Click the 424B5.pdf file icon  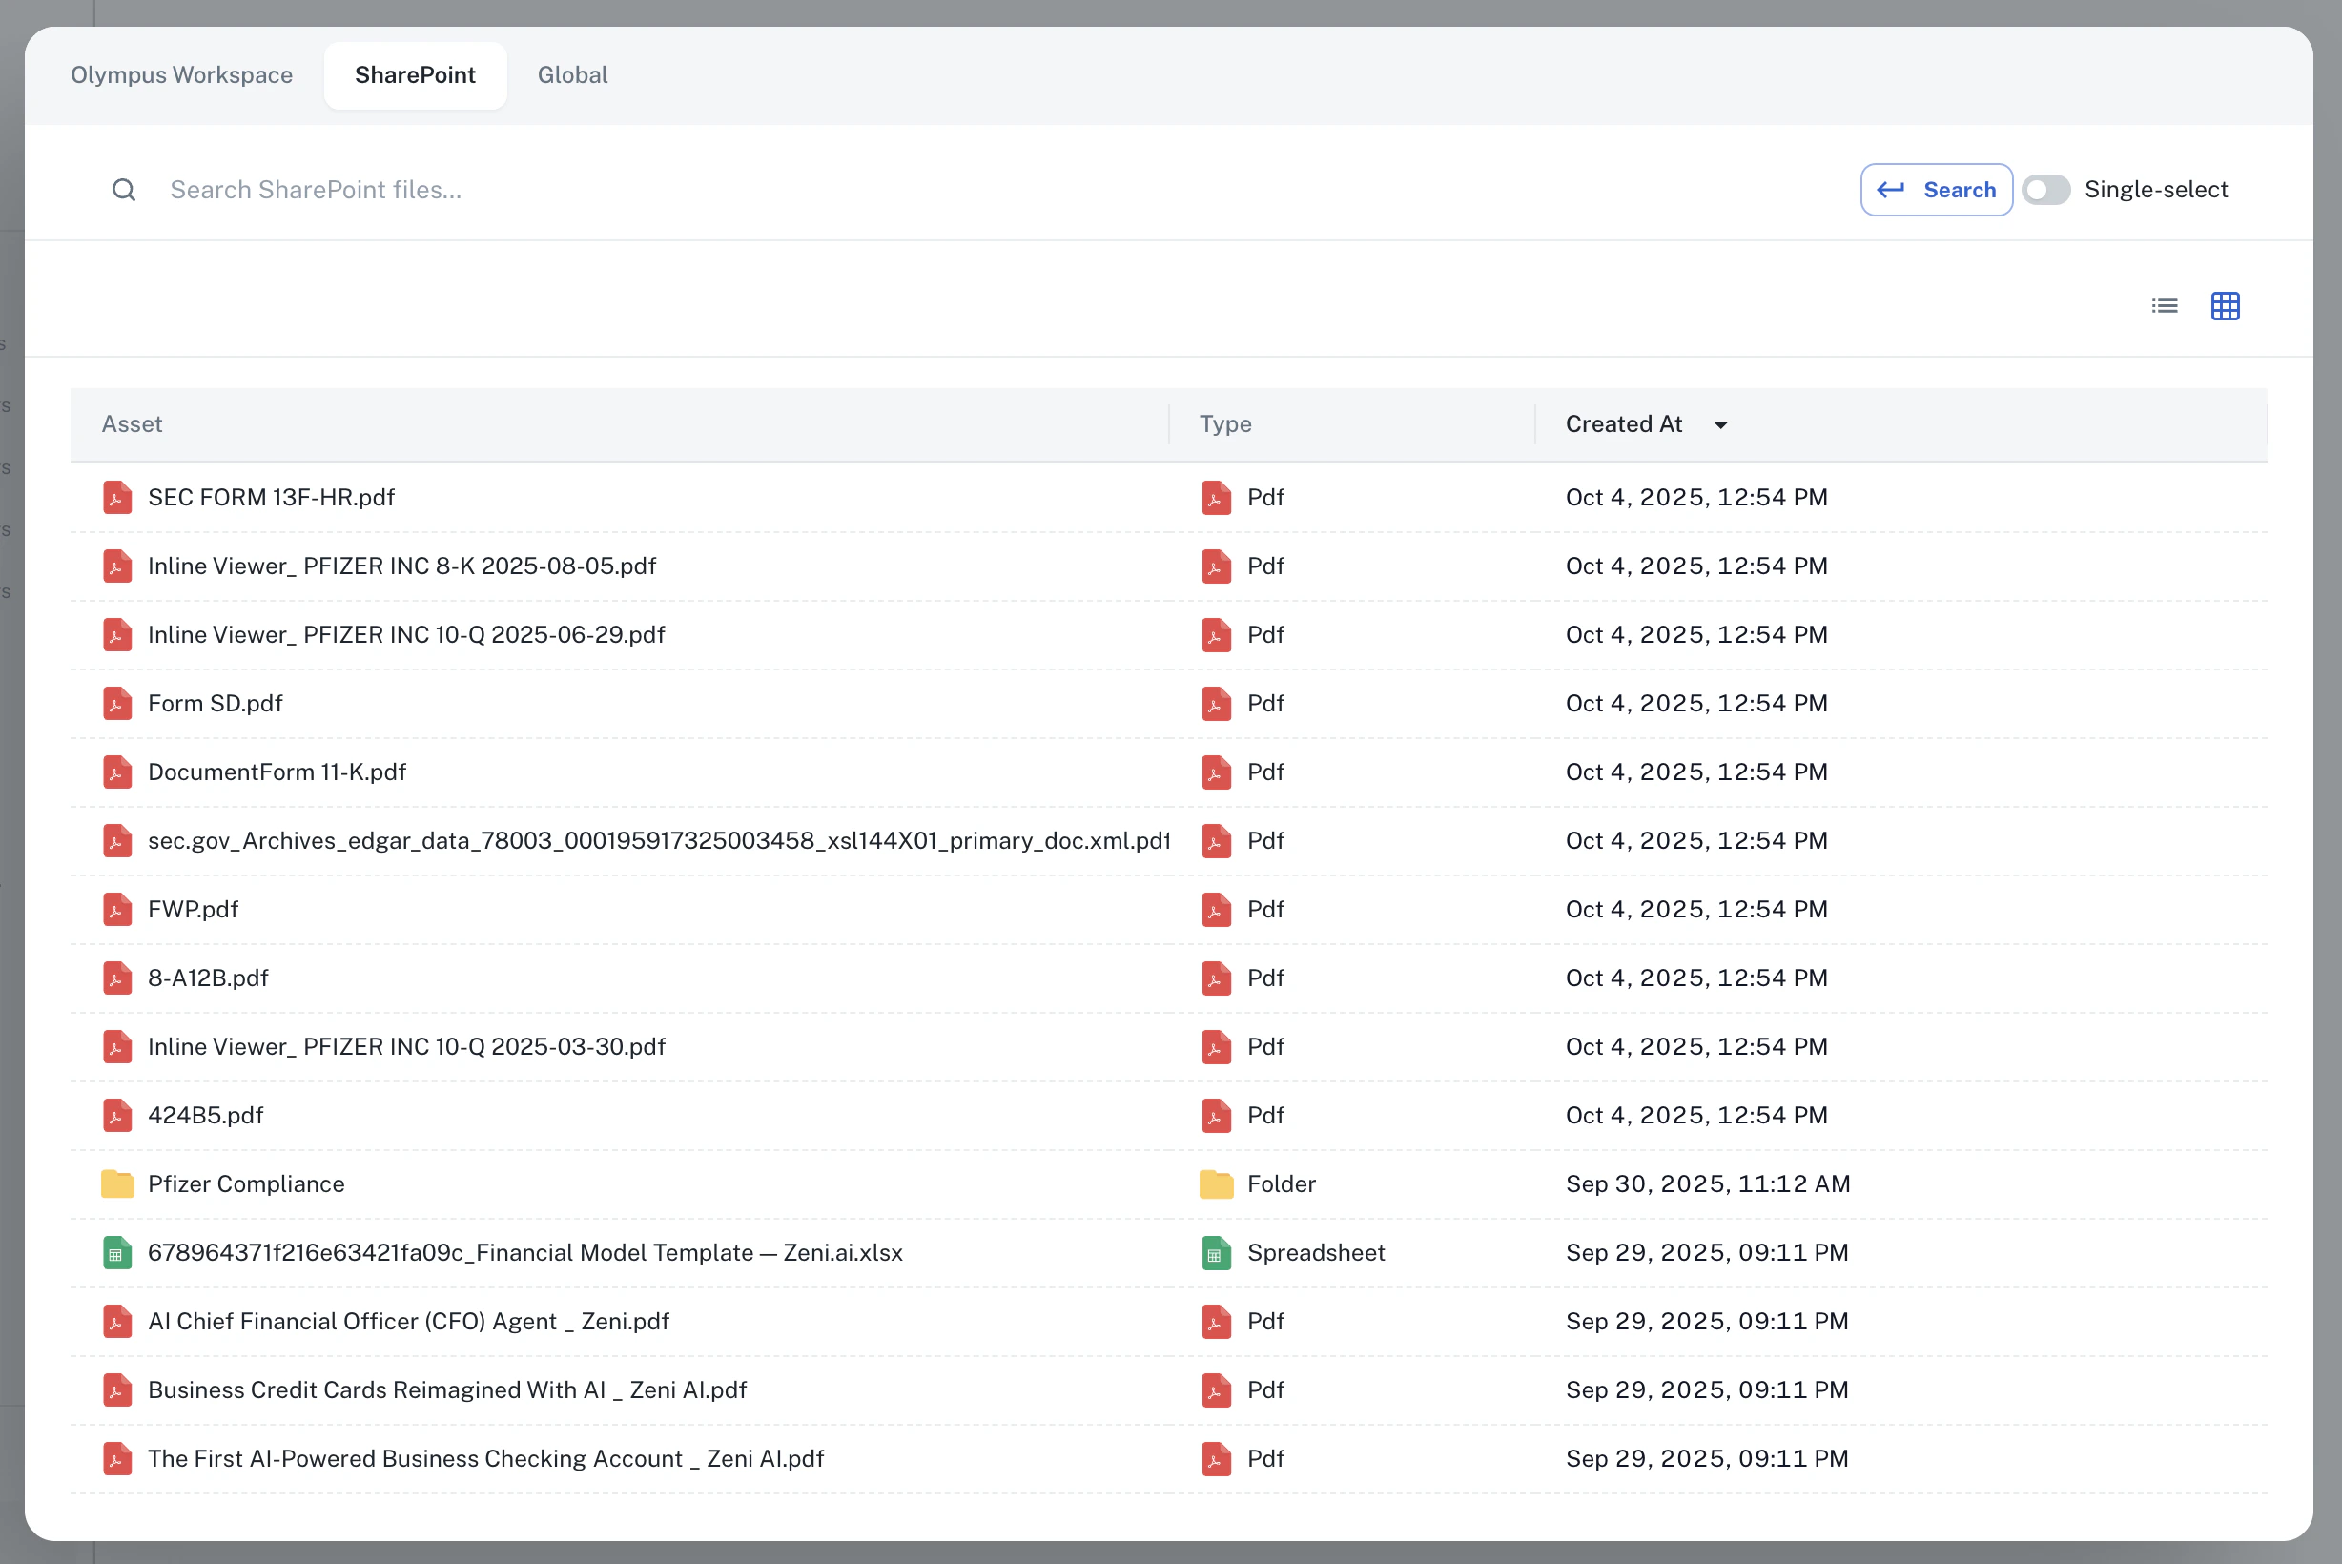116,1115
